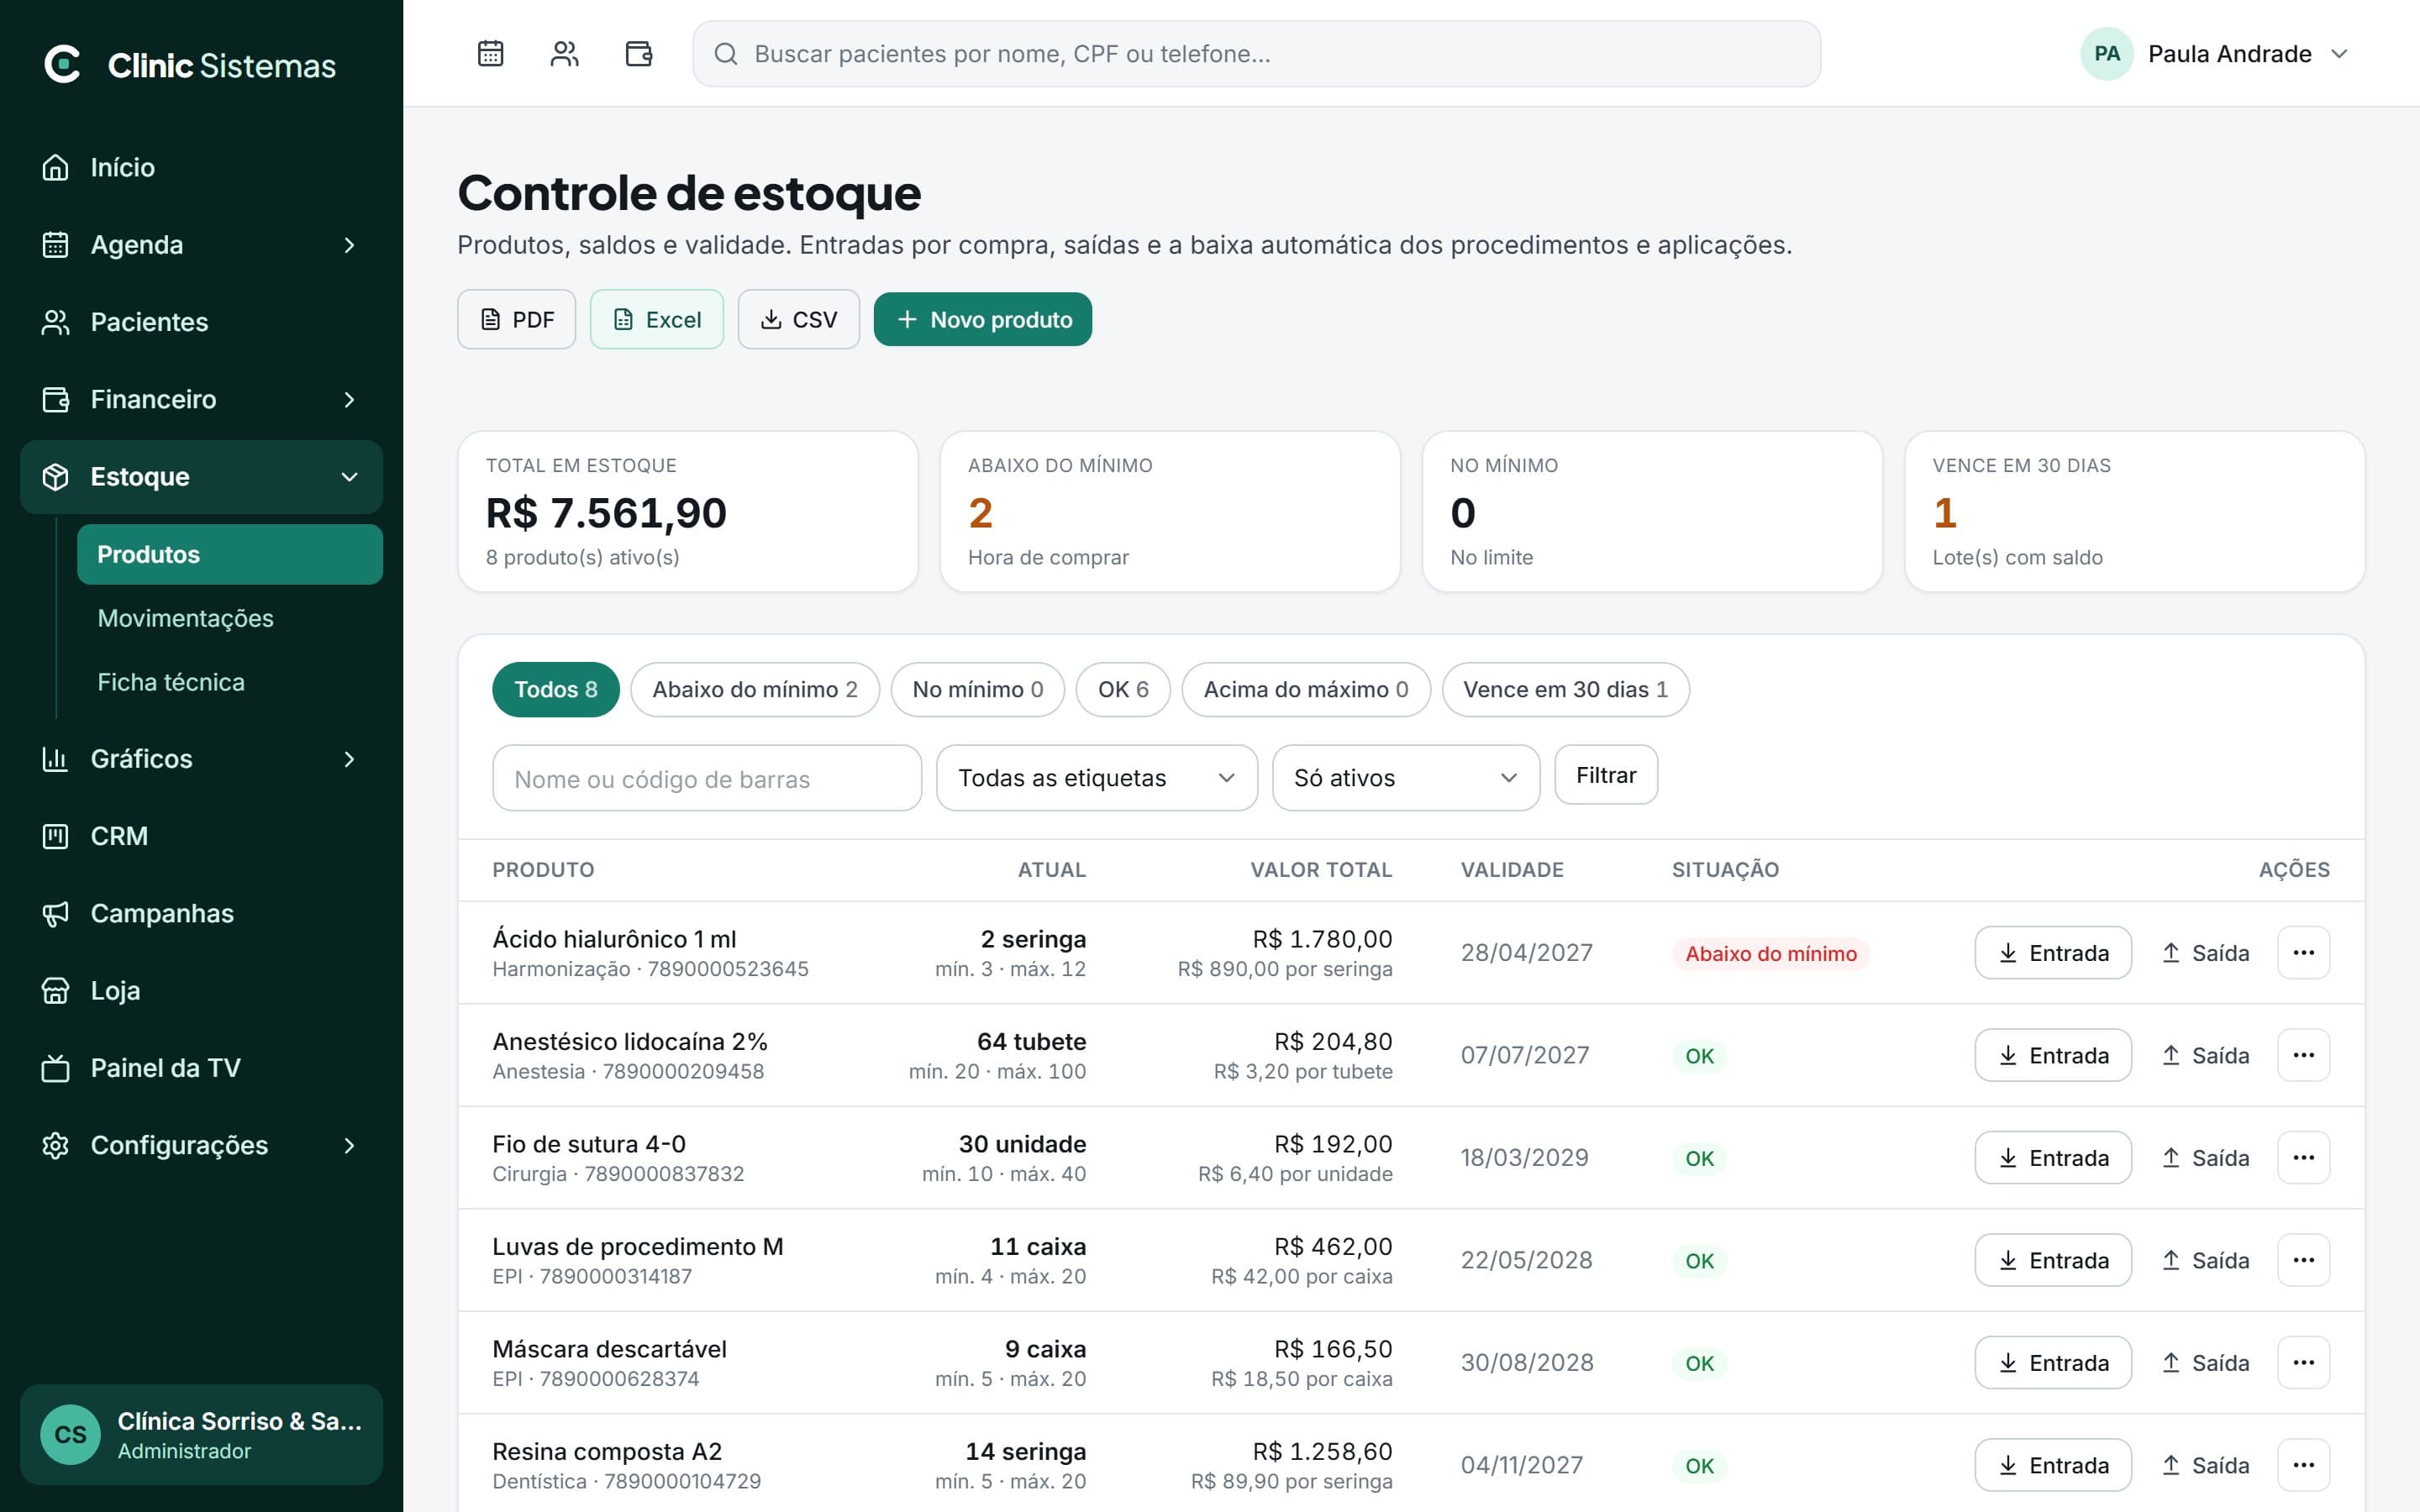Select the OK 6 filter tab
Viewport: 2420px width, 1512px height.
pos(1123,689)
